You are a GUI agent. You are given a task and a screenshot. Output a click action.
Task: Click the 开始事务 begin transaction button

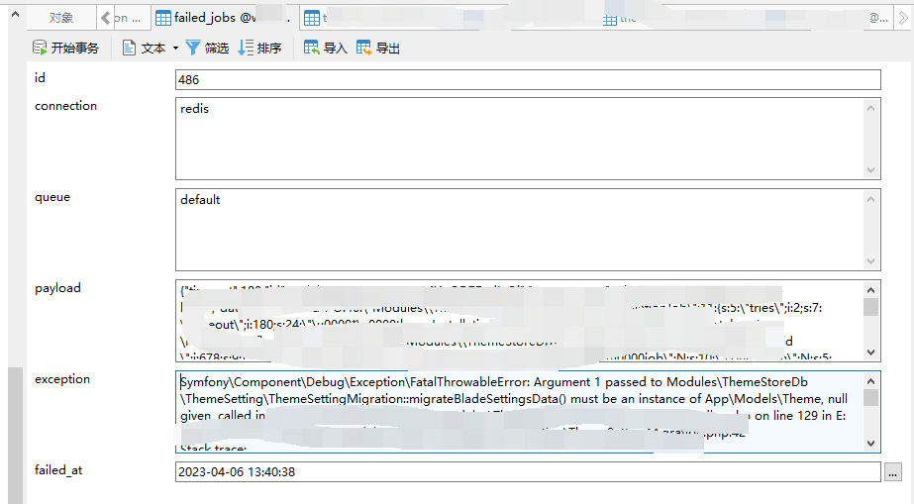tap(65, 48)
